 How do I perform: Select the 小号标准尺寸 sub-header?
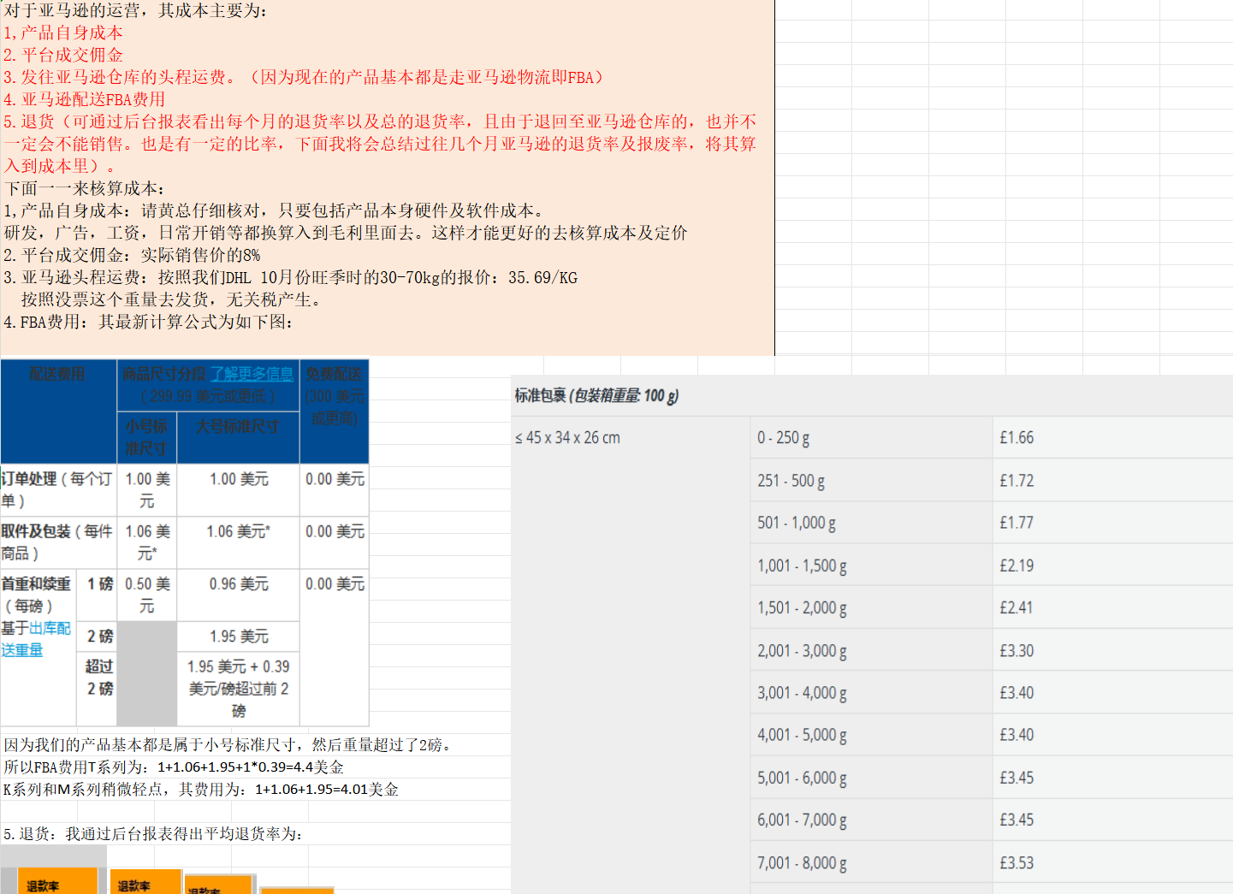[147, 436]
